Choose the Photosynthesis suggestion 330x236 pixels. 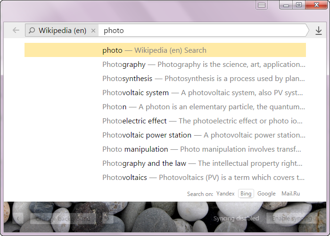pos(165,79)
